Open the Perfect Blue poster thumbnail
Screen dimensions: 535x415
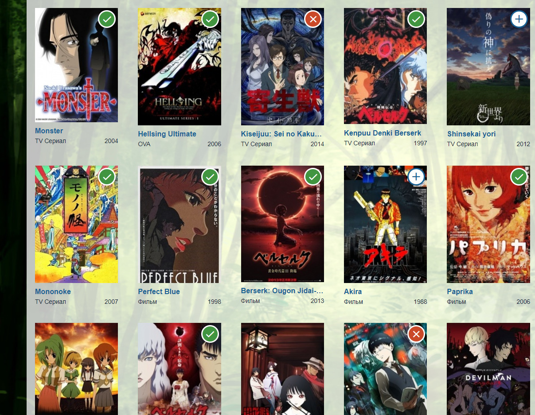(x=180, y=225)
